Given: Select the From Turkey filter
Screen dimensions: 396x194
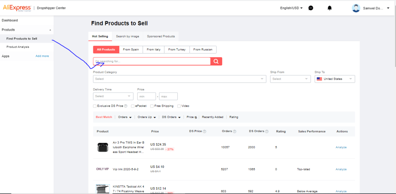Looking at the screenshot, I should point(177,50).
